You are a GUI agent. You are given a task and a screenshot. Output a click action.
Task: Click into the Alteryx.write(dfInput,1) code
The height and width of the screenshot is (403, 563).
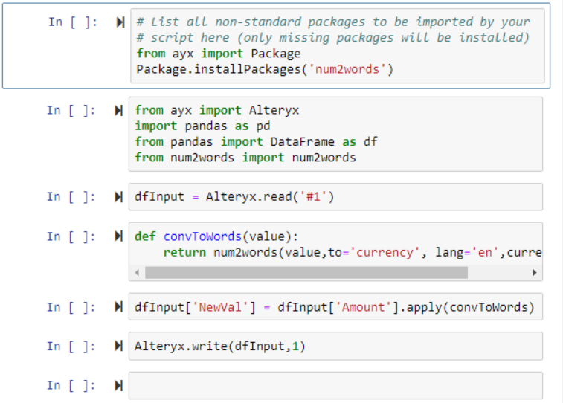point(220,346)
